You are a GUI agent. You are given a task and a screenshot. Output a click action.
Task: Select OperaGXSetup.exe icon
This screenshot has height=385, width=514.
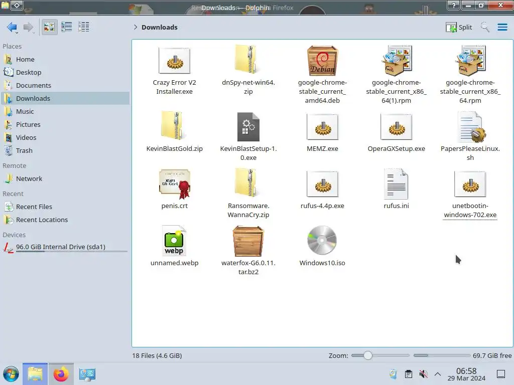coord(397,127)
